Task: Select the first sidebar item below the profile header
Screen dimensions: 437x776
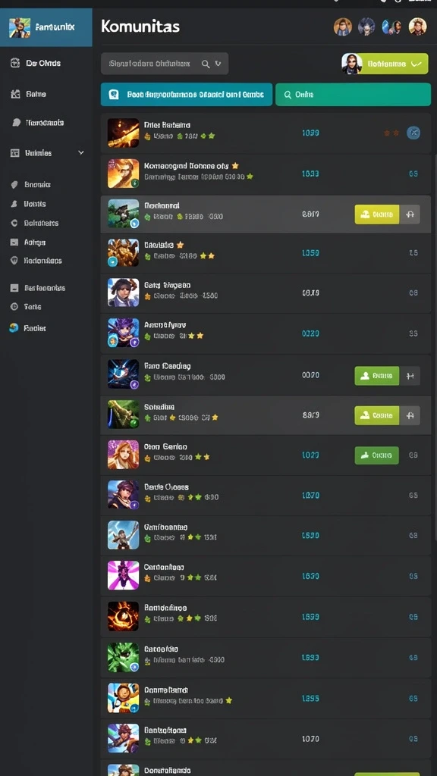Action: pos(46,63)
